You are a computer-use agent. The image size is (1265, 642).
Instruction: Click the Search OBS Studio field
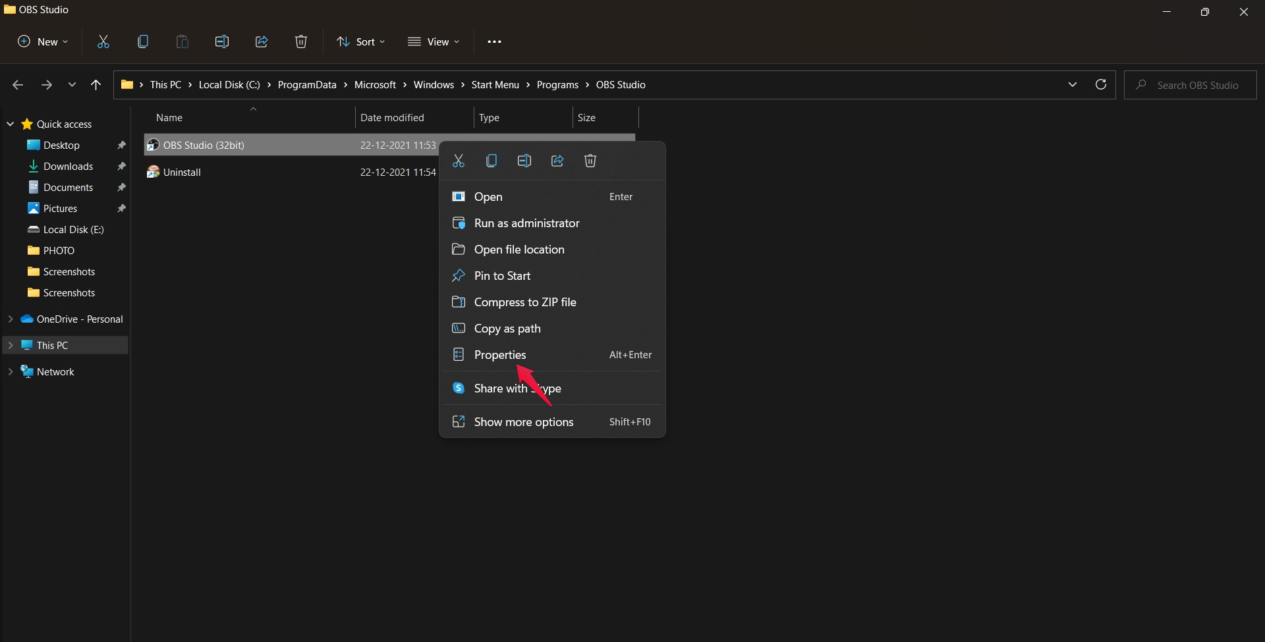point(1190,85)
